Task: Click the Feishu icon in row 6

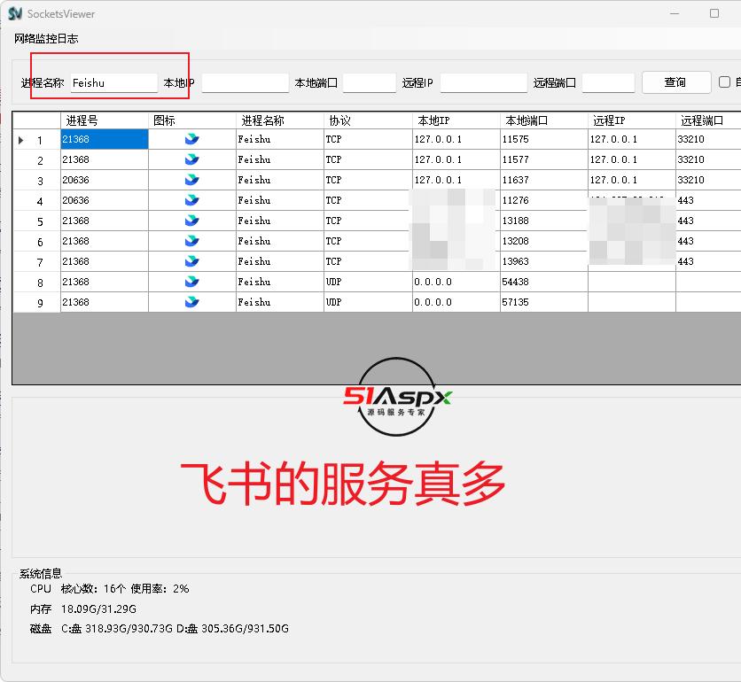Action: click(191, 240)
